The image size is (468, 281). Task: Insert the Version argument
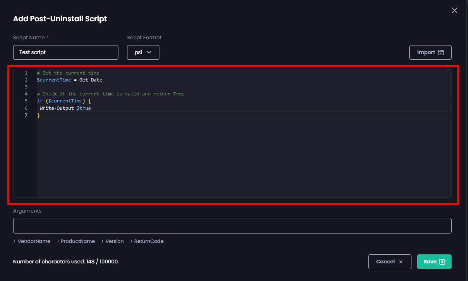(x=112, y=241)
